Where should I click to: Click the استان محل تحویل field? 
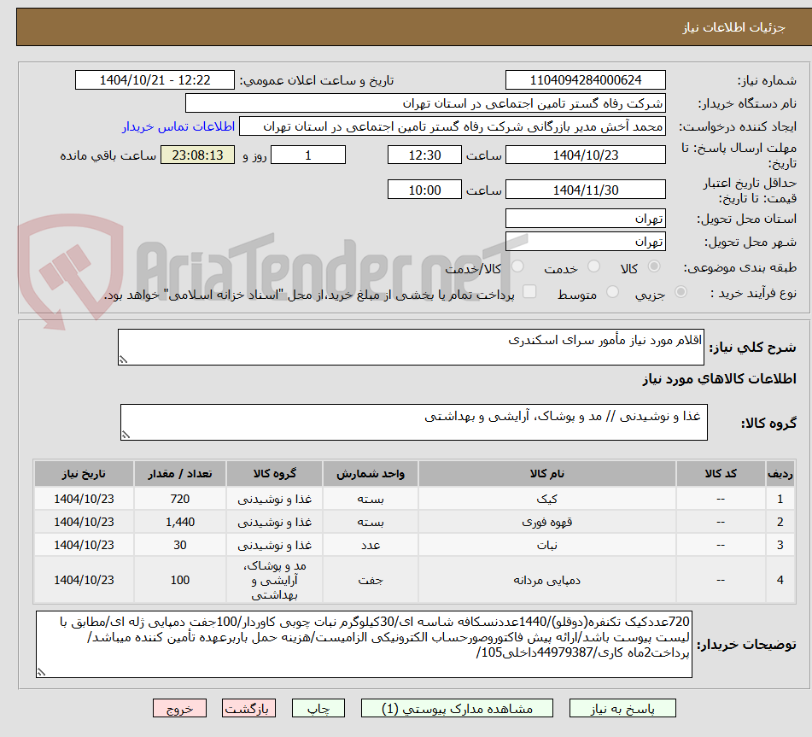click(x=585, y=219)
